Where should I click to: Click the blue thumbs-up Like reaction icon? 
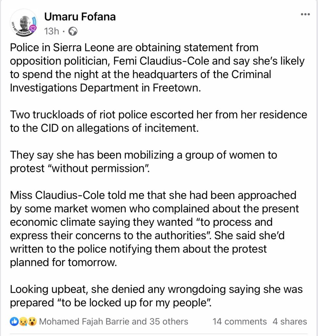point(14,321)
